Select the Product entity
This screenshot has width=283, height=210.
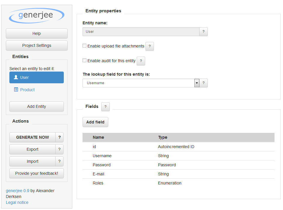point(28,90)
